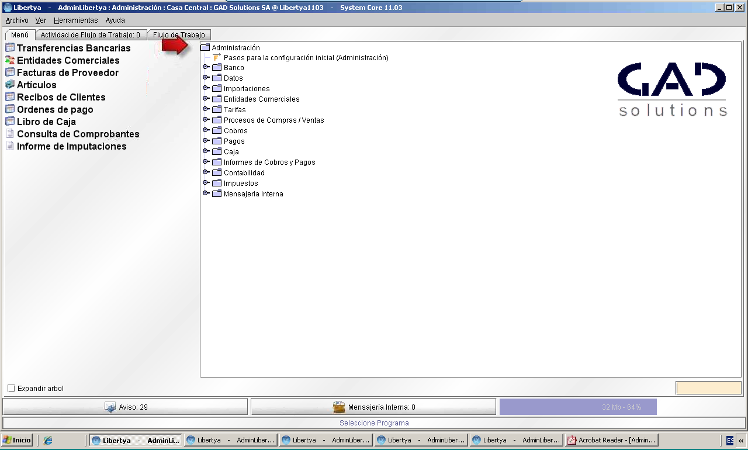Image resolution: width=748 pixels, height=450 pixels.
Task: Expand the Informes de Cobros y Pagos node
Action: click(206, 162)
